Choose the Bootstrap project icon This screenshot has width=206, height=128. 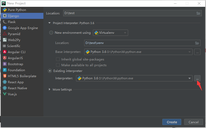tap(5, 64)
